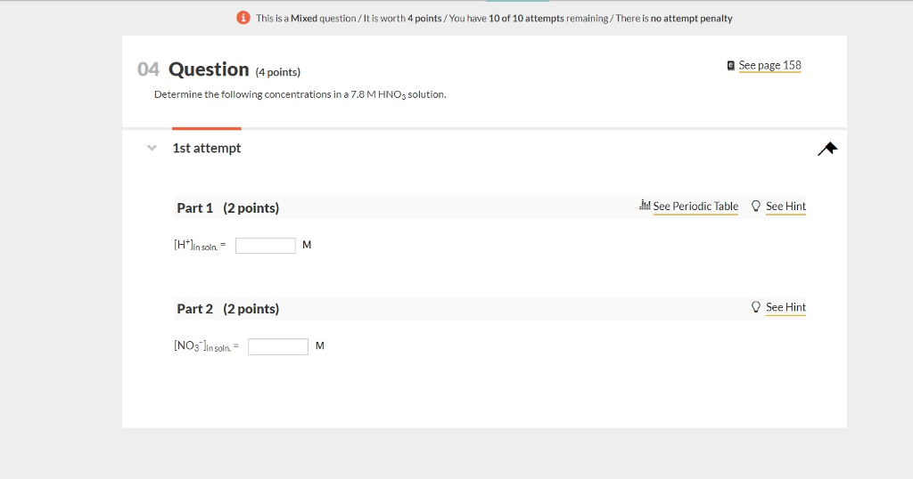
Task: Select the 1st attempt tab
Action: pyautogui.click(x=206, y=148)
